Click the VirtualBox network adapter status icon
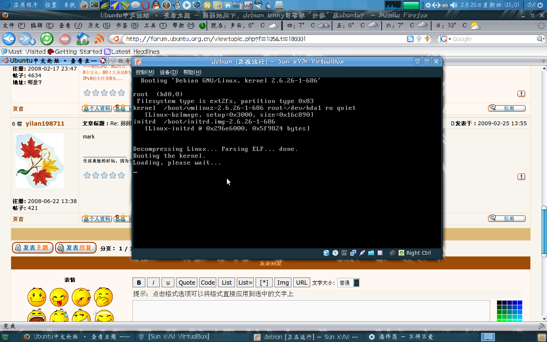Viewport: 547px width, 342px height. (x=353, y=253)
